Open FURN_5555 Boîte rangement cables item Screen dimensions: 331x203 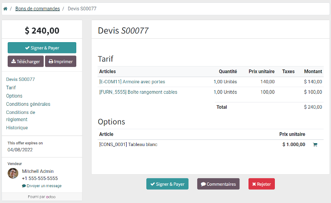[138, 92]
